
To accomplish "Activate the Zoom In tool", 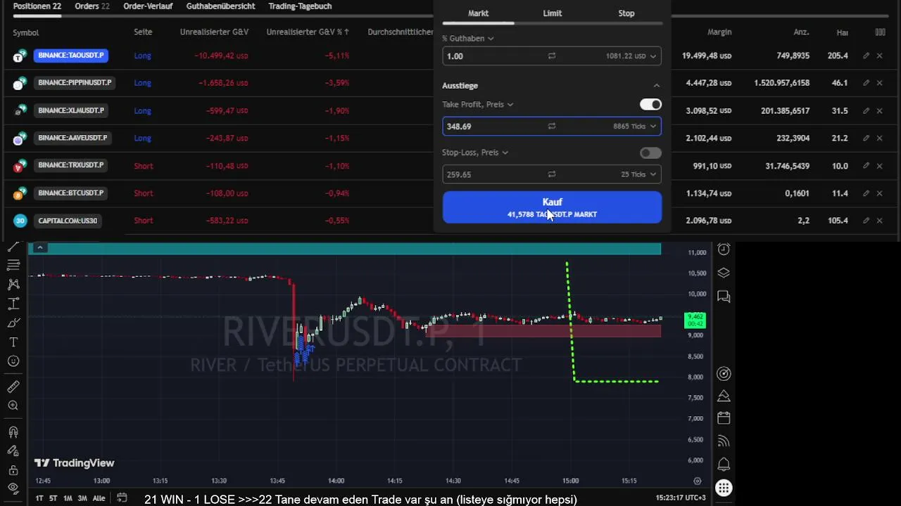I will [x=13, y=406].
